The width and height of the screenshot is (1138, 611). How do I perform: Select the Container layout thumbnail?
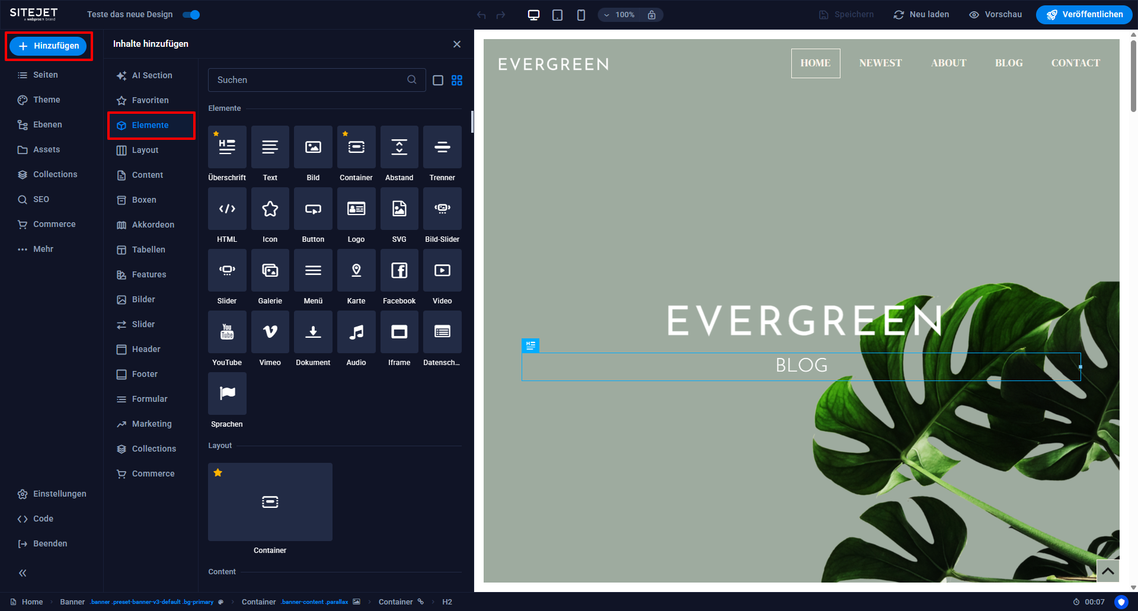point(270,502)
